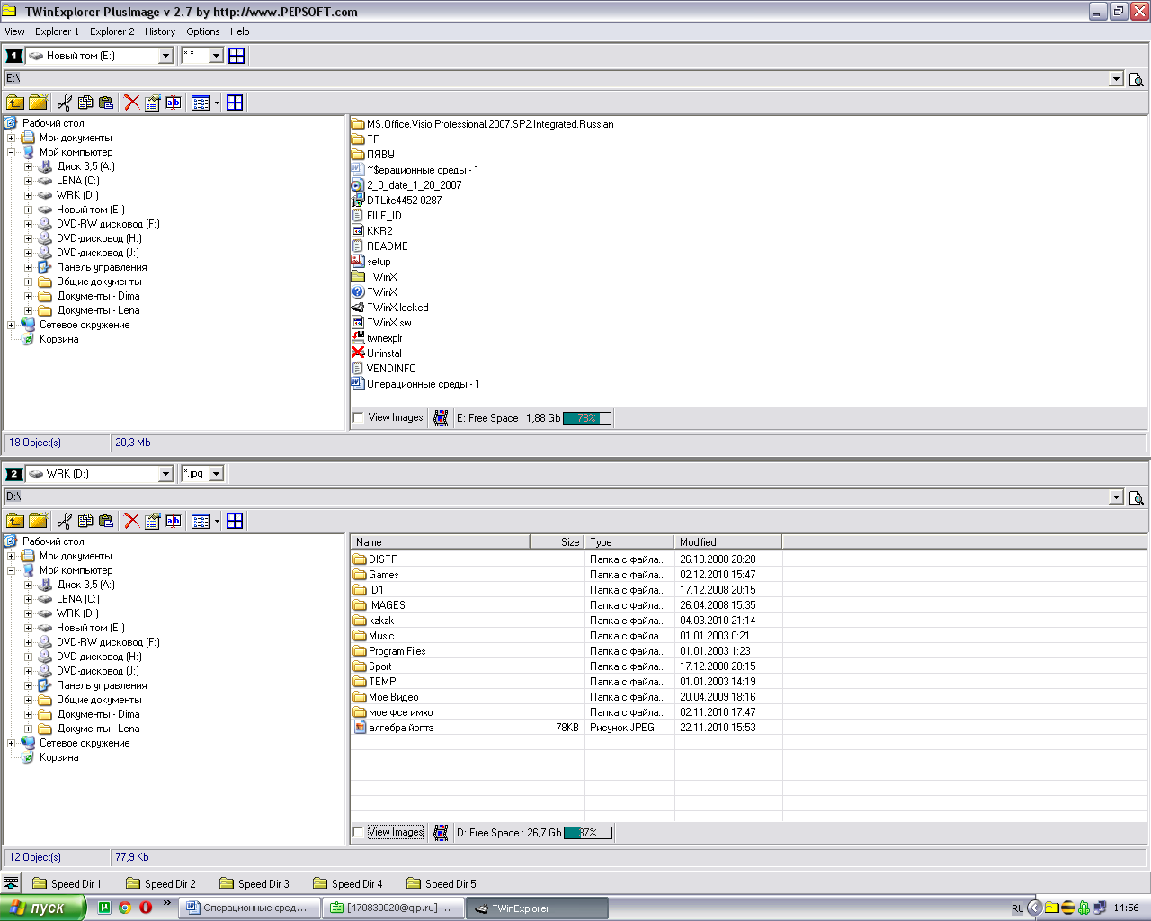Open drive dropdown showing WRK (D:)

(165, 474)
